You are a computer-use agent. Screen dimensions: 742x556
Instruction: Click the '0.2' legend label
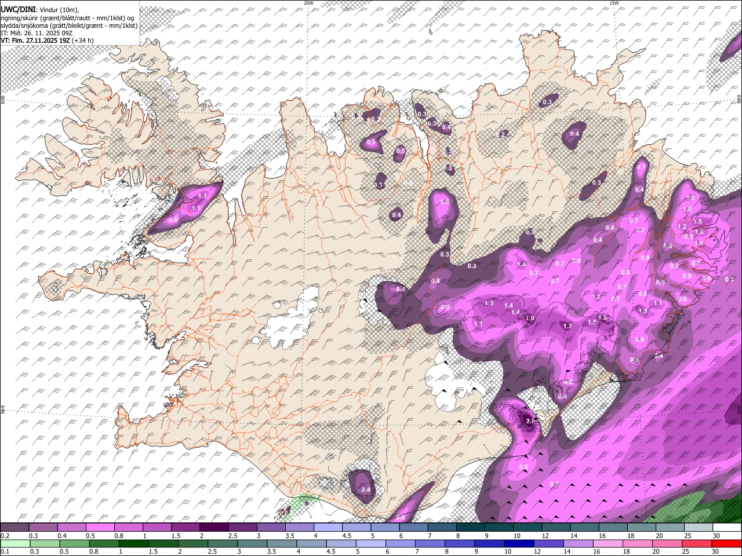click(x=5, y=536)
